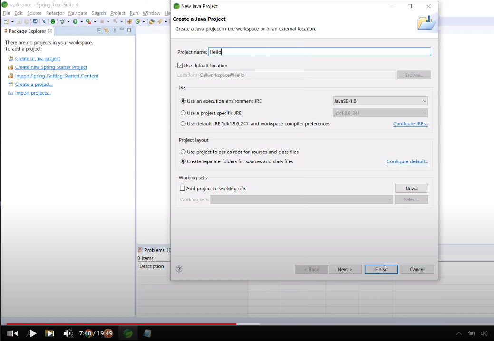This screenshot has width=494, height=341.
Task: Open the console monitor toolbar icon
Action: click(35, 21)
